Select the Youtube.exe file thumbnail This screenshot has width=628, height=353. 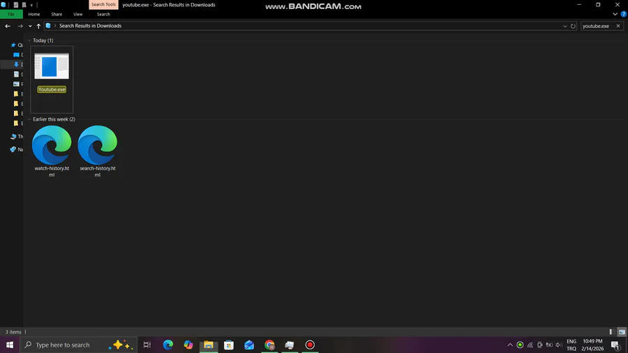[x=52, y=66]
